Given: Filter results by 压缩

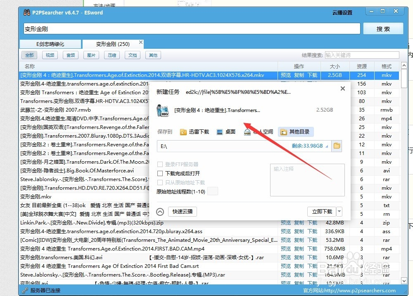Looking at the screenshot, I should click(x=112, y=55).
